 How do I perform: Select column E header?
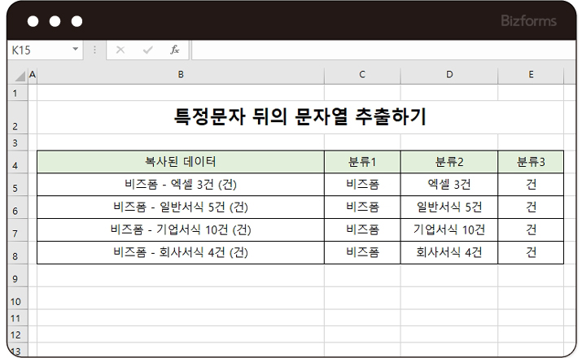[x=531, y=75]
